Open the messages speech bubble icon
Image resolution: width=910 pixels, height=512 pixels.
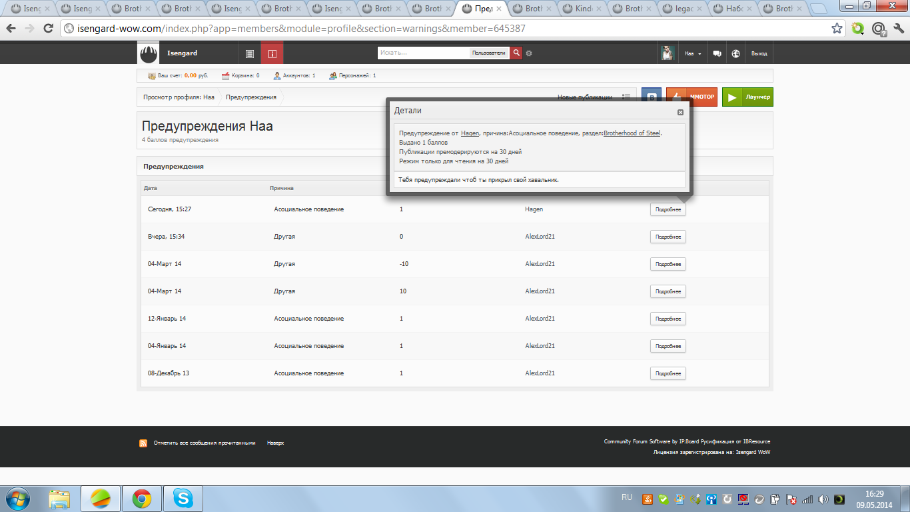717,53
